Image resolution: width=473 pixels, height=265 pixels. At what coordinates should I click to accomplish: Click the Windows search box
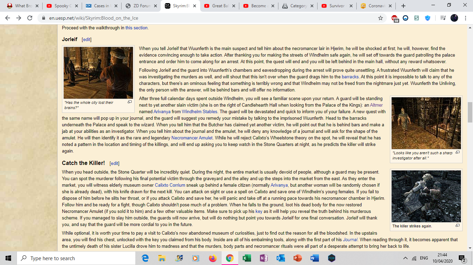(x=76, y=258)
